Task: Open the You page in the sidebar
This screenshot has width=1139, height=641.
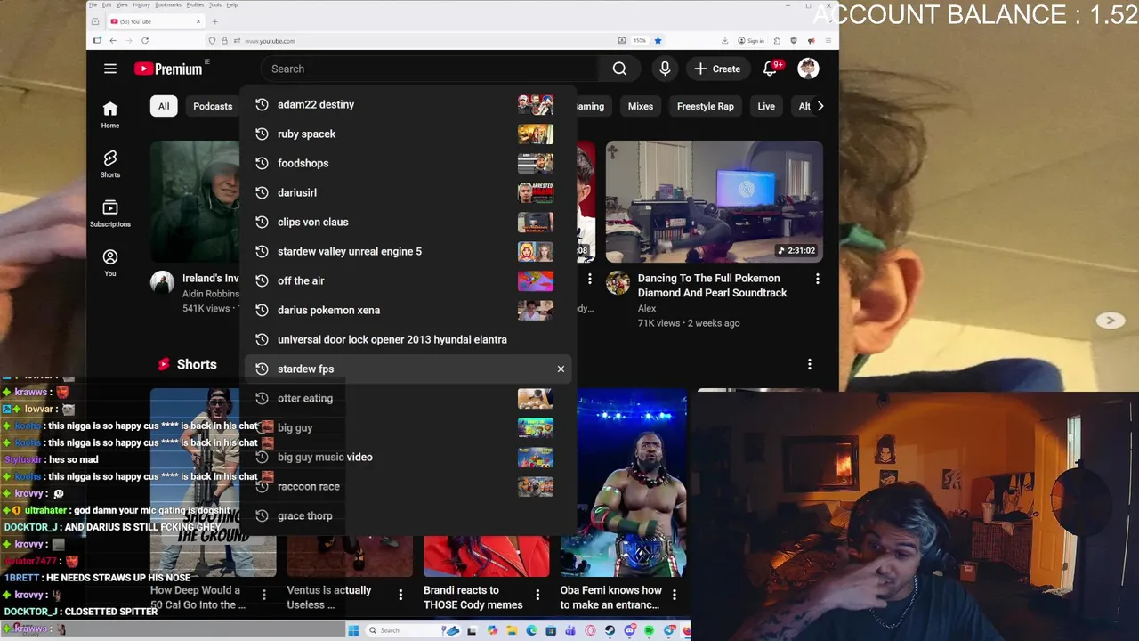Action: coord(110,263)
